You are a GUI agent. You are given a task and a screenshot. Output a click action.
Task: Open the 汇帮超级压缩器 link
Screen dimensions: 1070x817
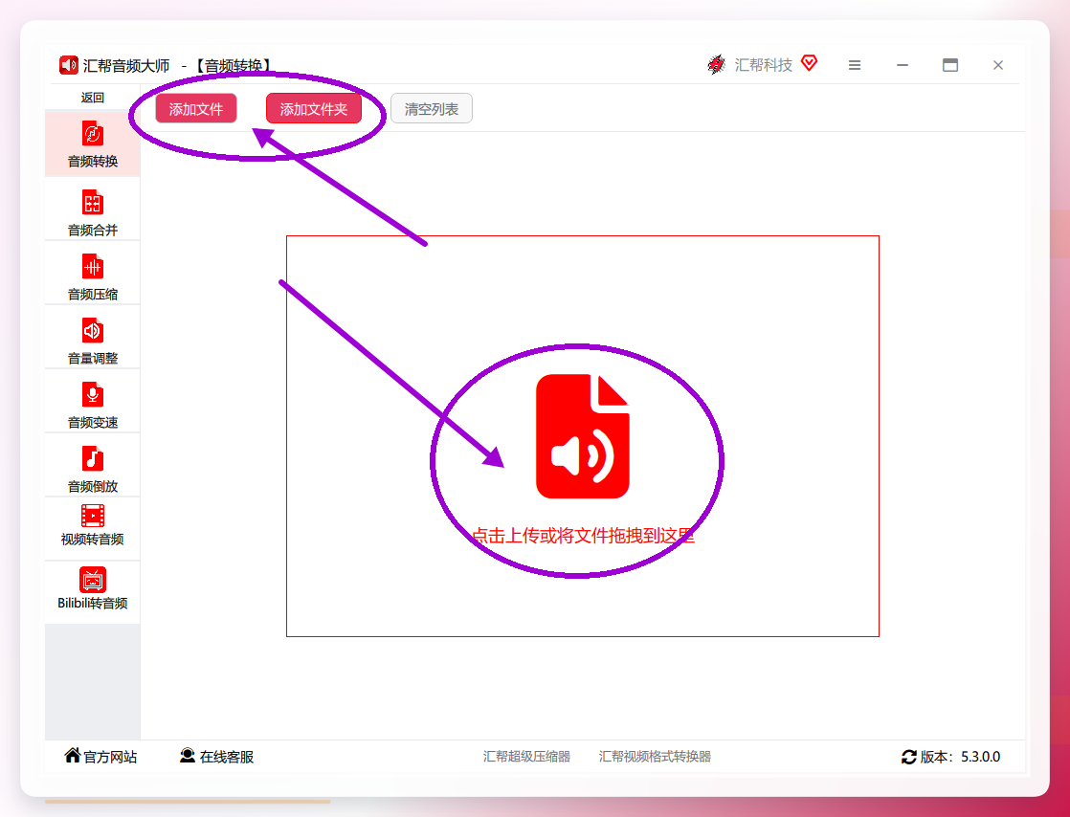tap(526, 757)
